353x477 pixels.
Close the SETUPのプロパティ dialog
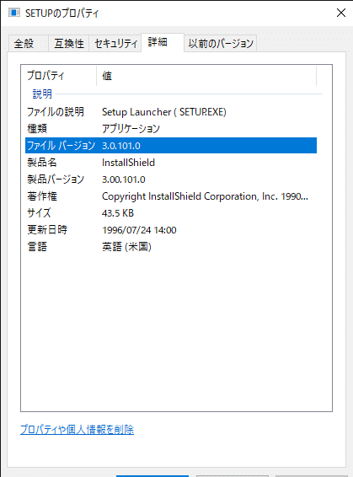click(x=341, y=13)
